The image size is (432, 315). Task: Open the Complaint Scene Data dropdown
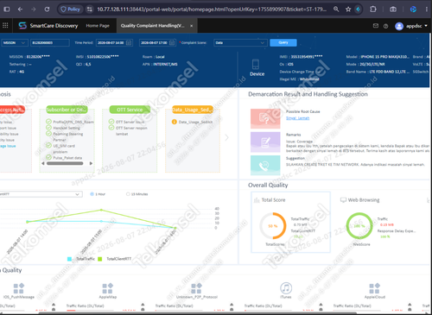[x=240, y=43]
